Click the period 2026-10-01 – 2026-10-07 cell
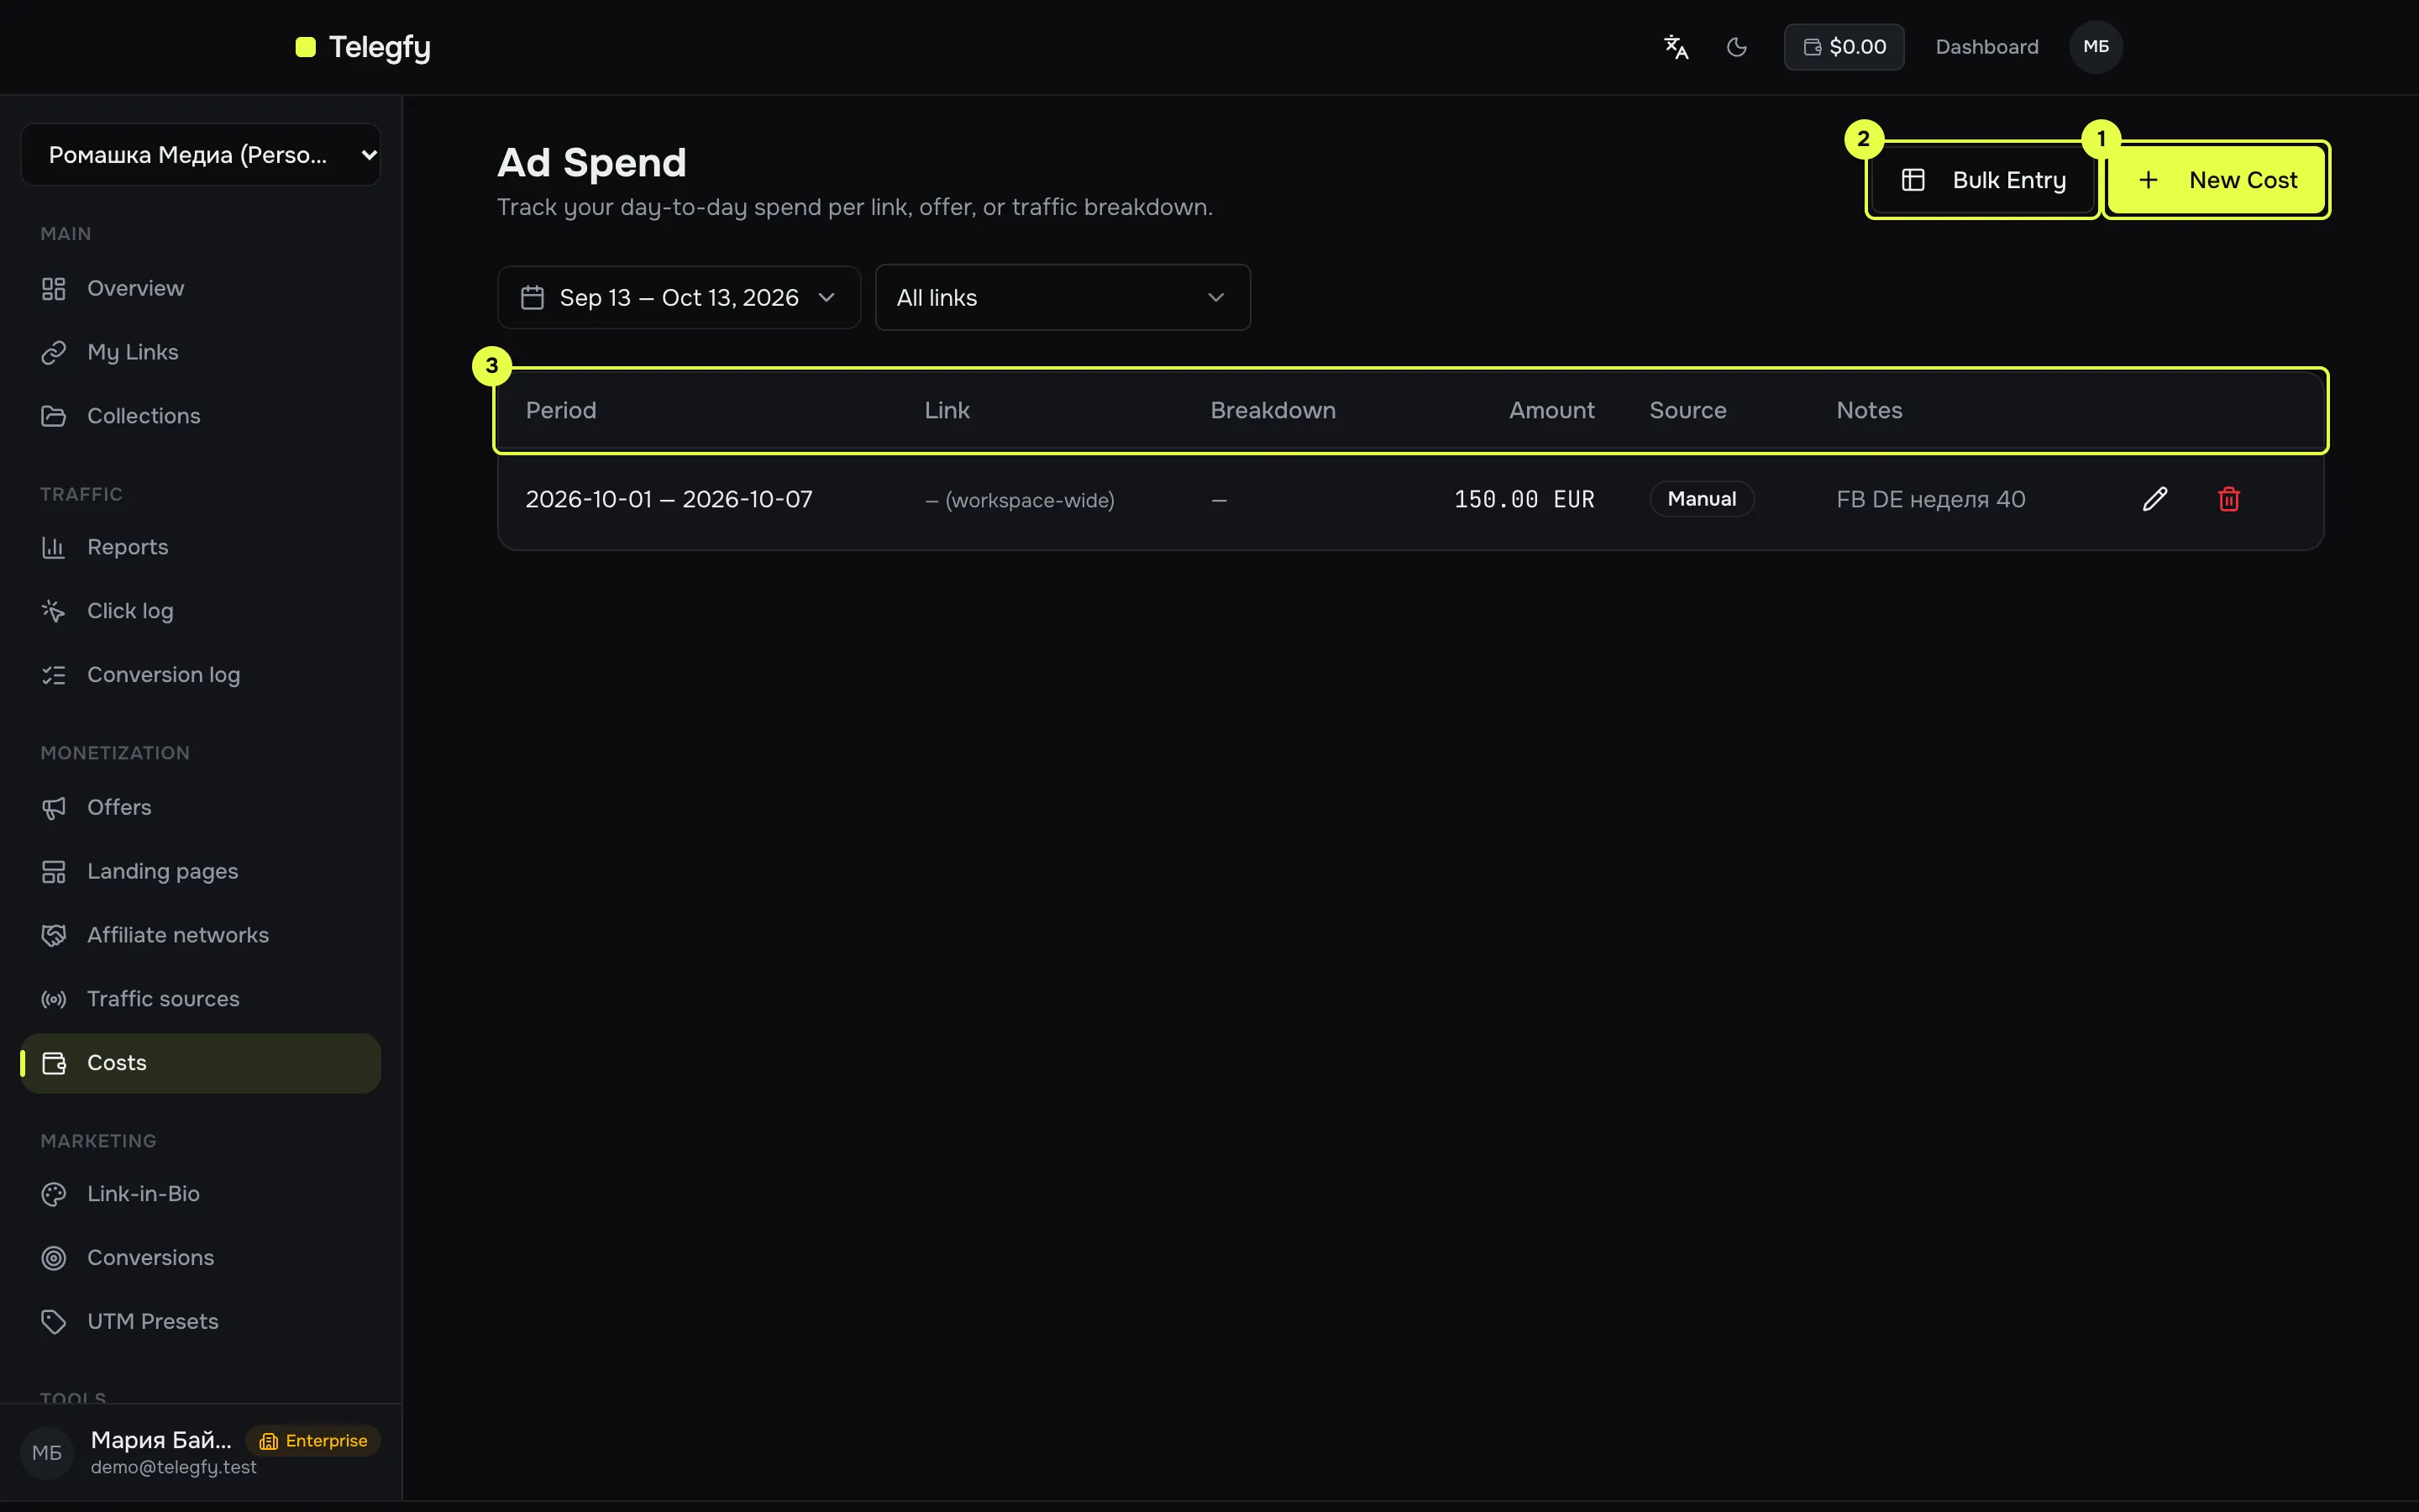 (x=669, y=499)
